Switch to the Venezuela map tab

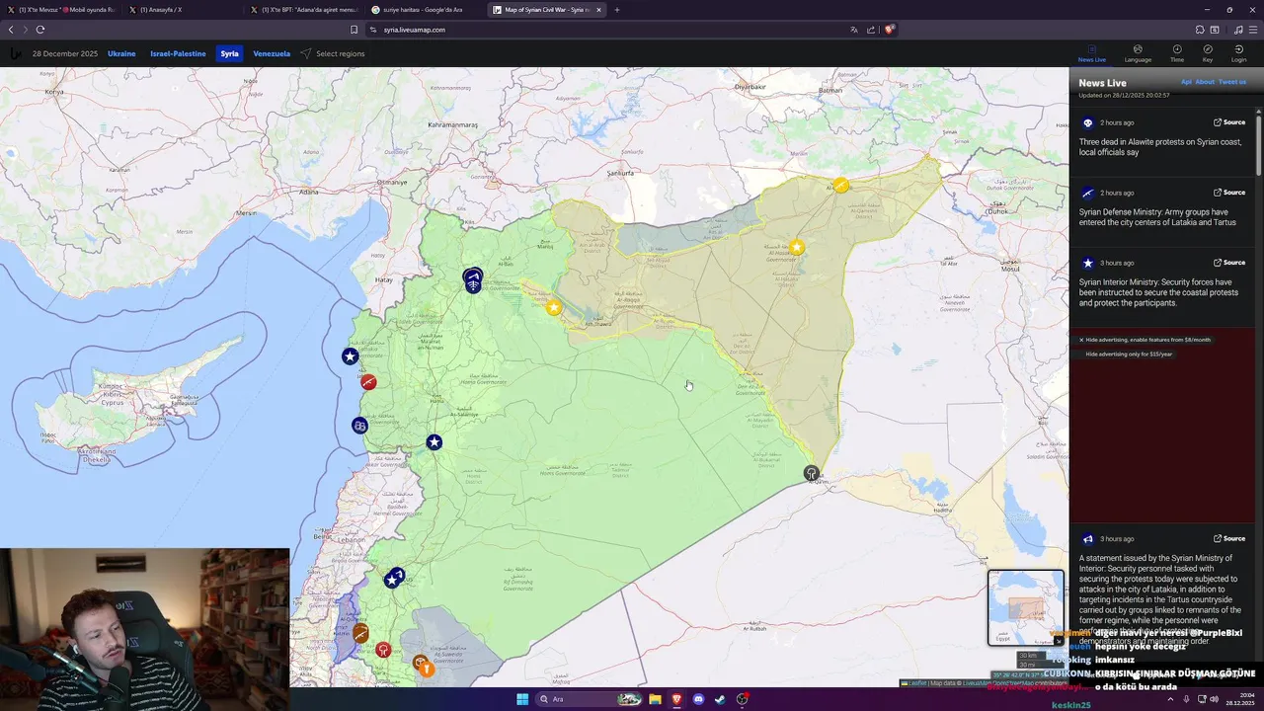(272, 53)
